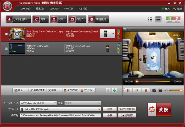This screenshot has height=127, width=185.
Task: Click yellow remove X icon in Walt Disney row
Action: point(119,34)
